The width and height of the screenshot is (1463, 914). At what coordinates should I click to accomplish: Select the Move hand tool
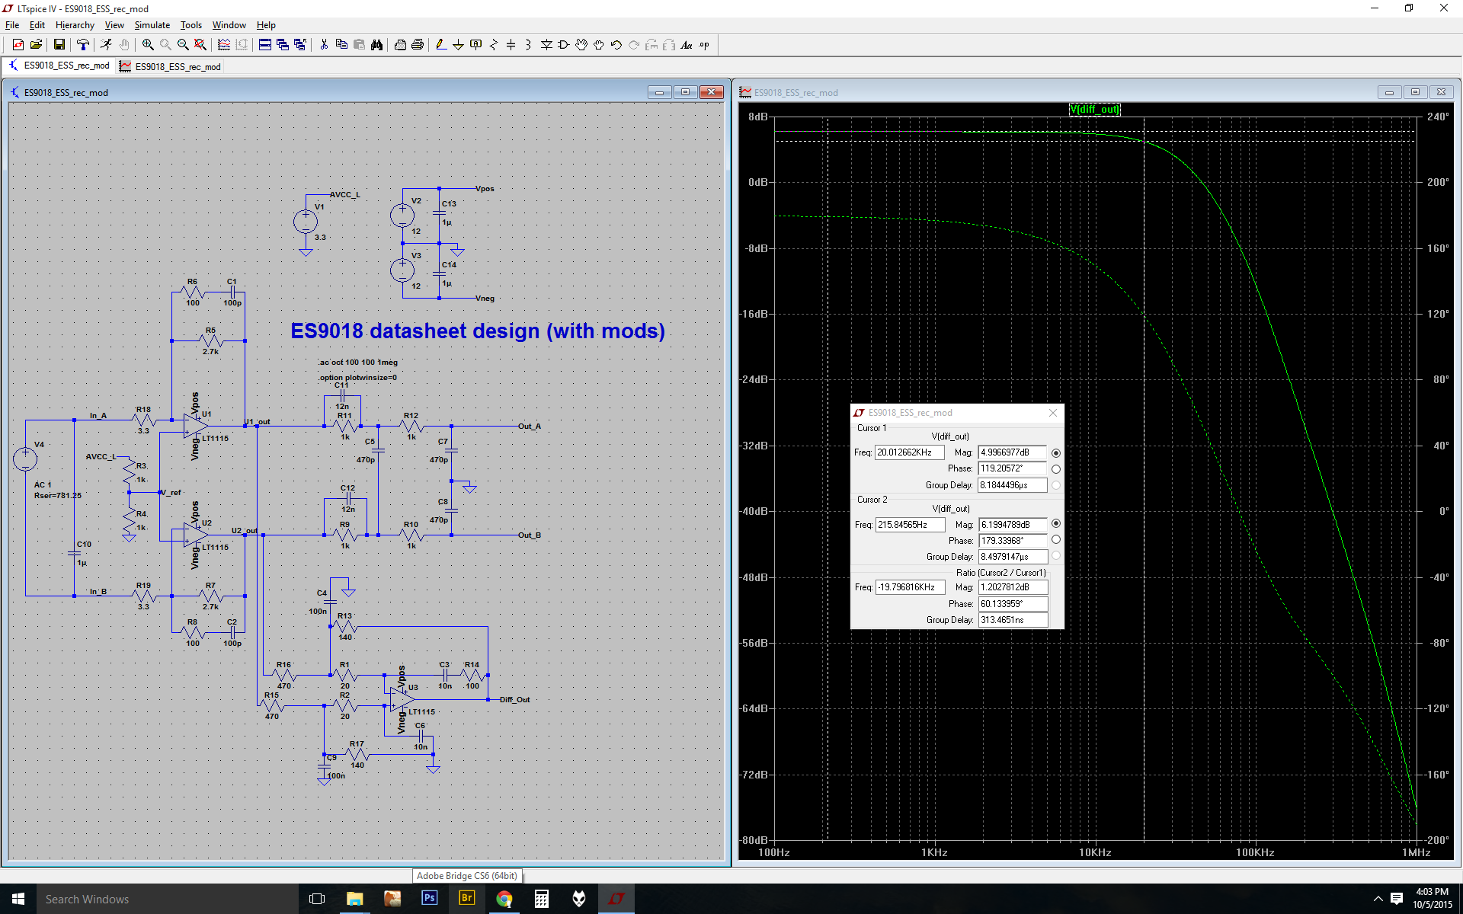(581, 45)
